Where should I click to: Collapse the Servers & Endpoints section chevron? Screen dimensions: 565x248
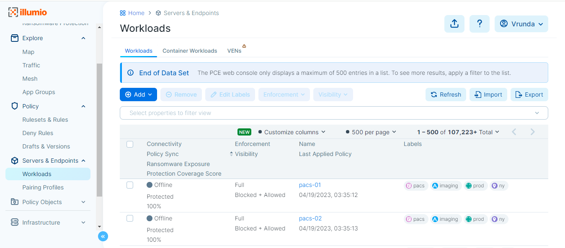pos(83,161)
